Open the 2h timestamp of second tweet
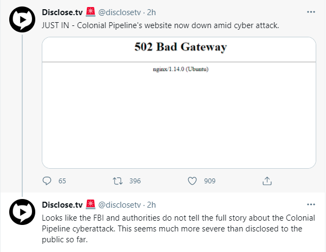 (x=151, y=205)
